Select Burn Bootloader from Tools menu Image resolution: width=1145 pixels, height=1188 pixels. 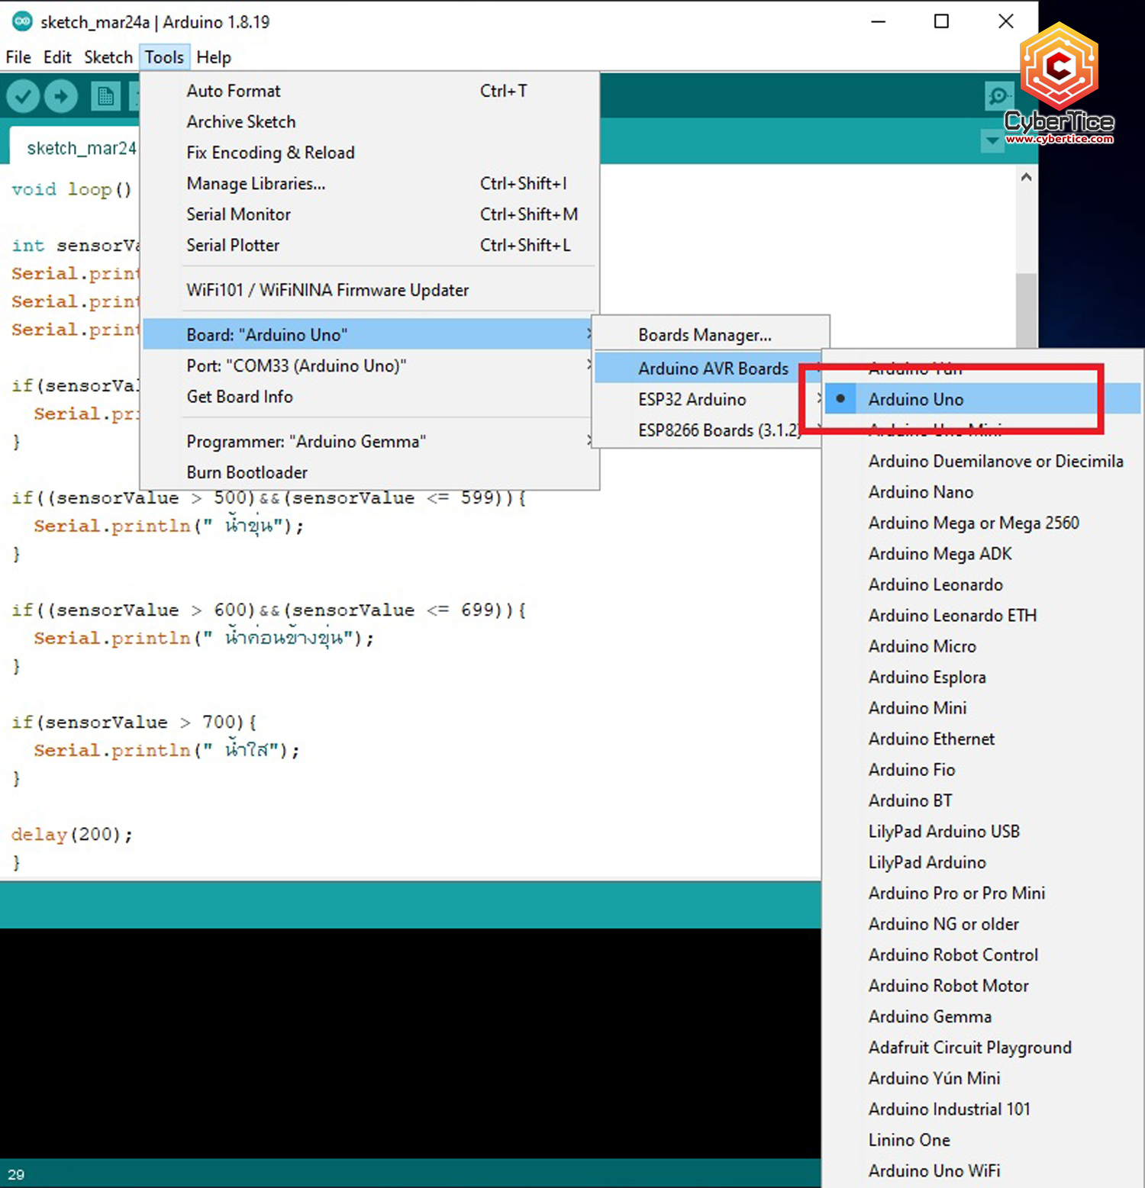[247, 472]
